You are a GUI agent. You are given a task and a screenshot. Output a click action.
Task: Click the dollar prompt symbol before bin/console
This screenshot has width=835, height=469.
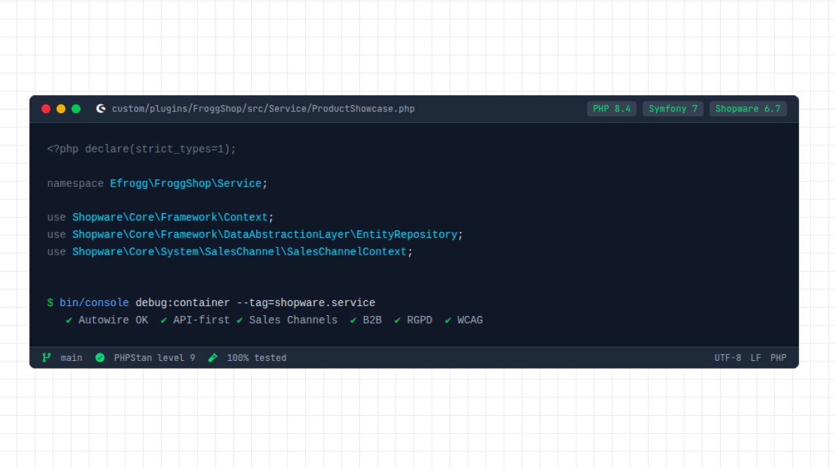(49, 302)
